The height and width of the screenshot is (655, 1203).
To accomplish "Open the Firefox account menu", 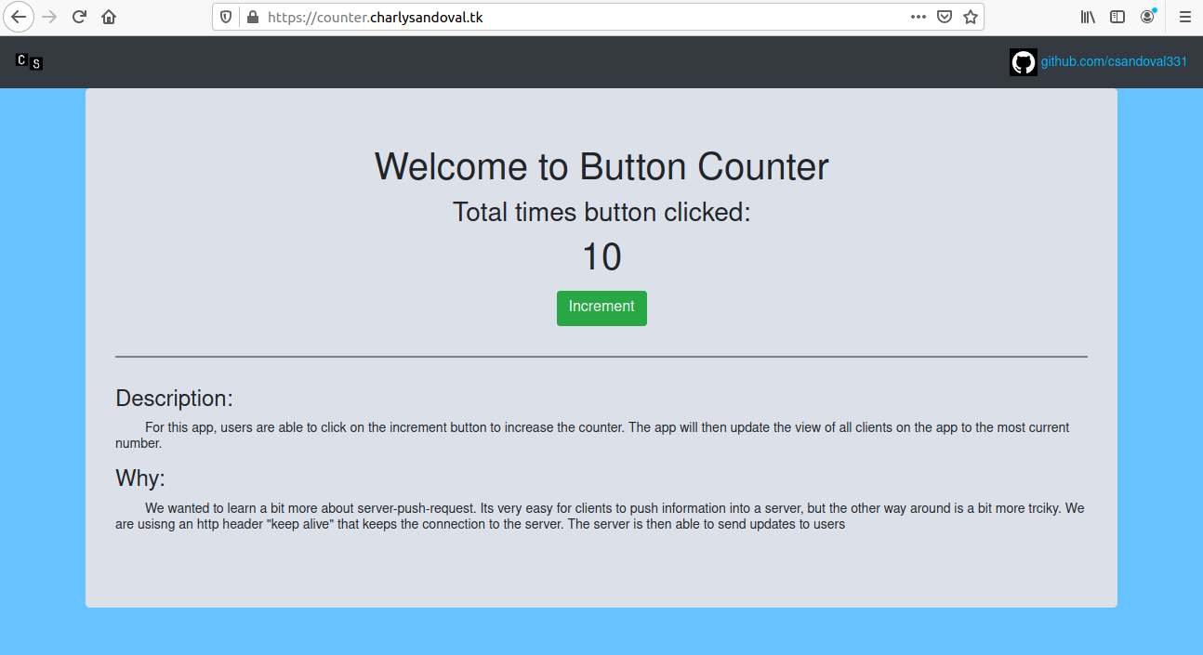I will tap(1148, 17).
